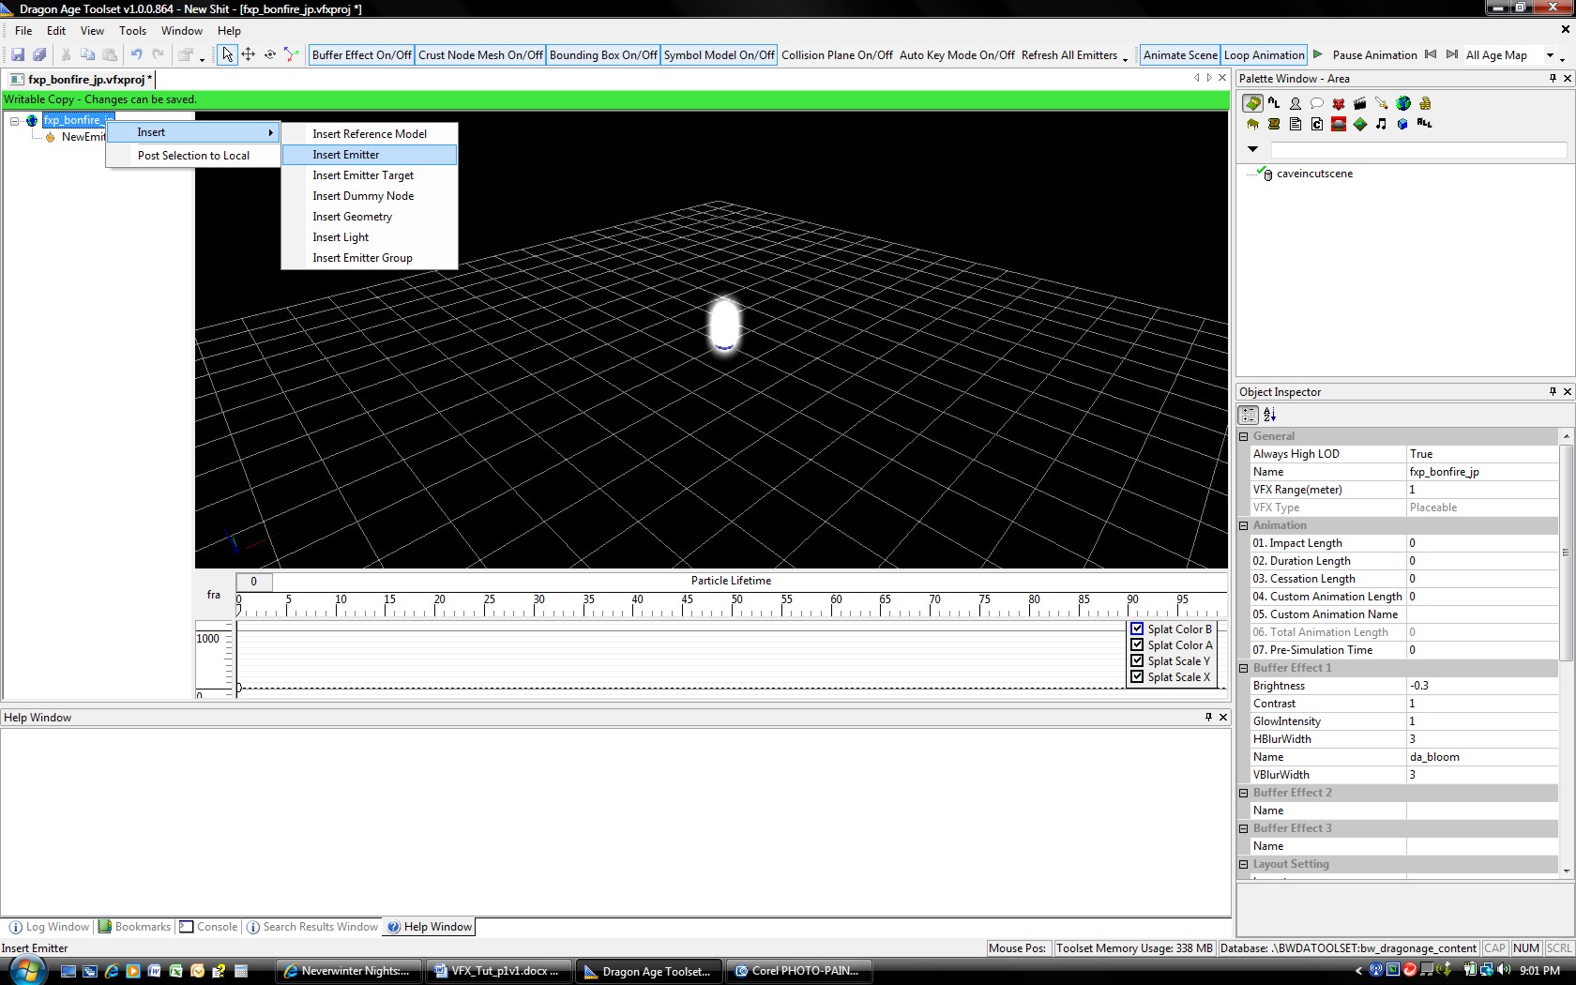Sort Object Inspector properties alphabetically
The height and width of the screenshot is (985, 1576).
tap(1270, 416)
